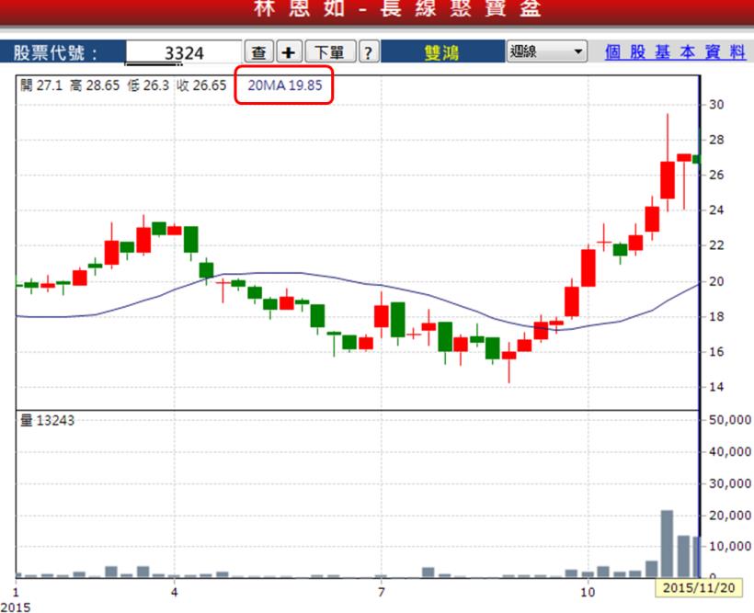This screenshot has width=754, height=613.
Task: Click the month 4 label on time axis
Action: (x=175, y=592)
